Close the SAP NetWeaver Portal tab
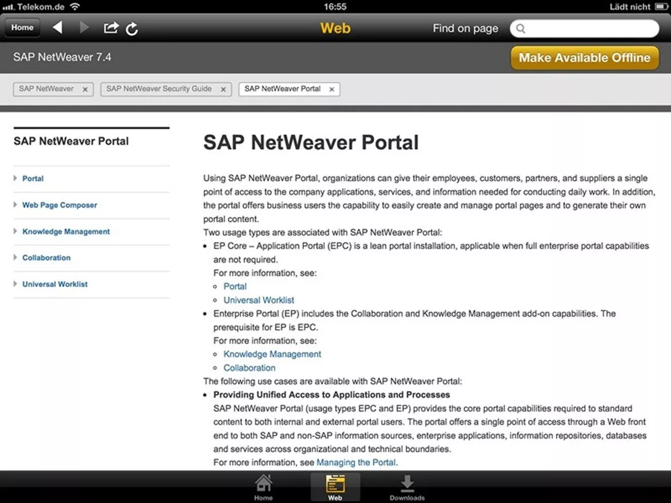This screenshot has height=503, width=671. pyautogui.click(x=332, y=89)
